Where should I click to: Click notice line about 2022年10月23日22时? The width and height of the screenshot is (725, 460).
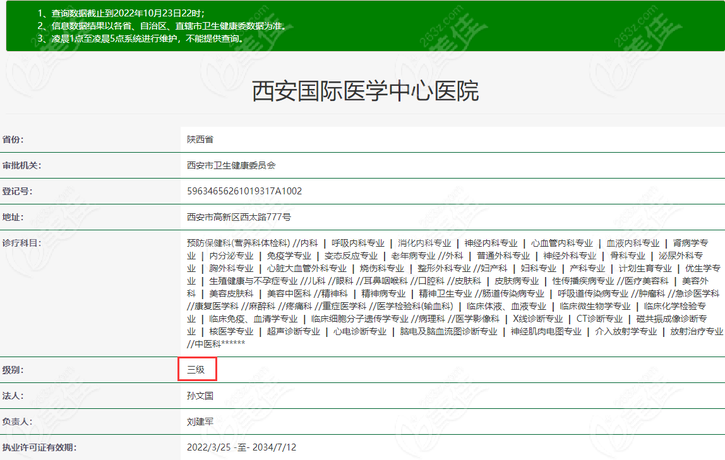pos(121,13)
